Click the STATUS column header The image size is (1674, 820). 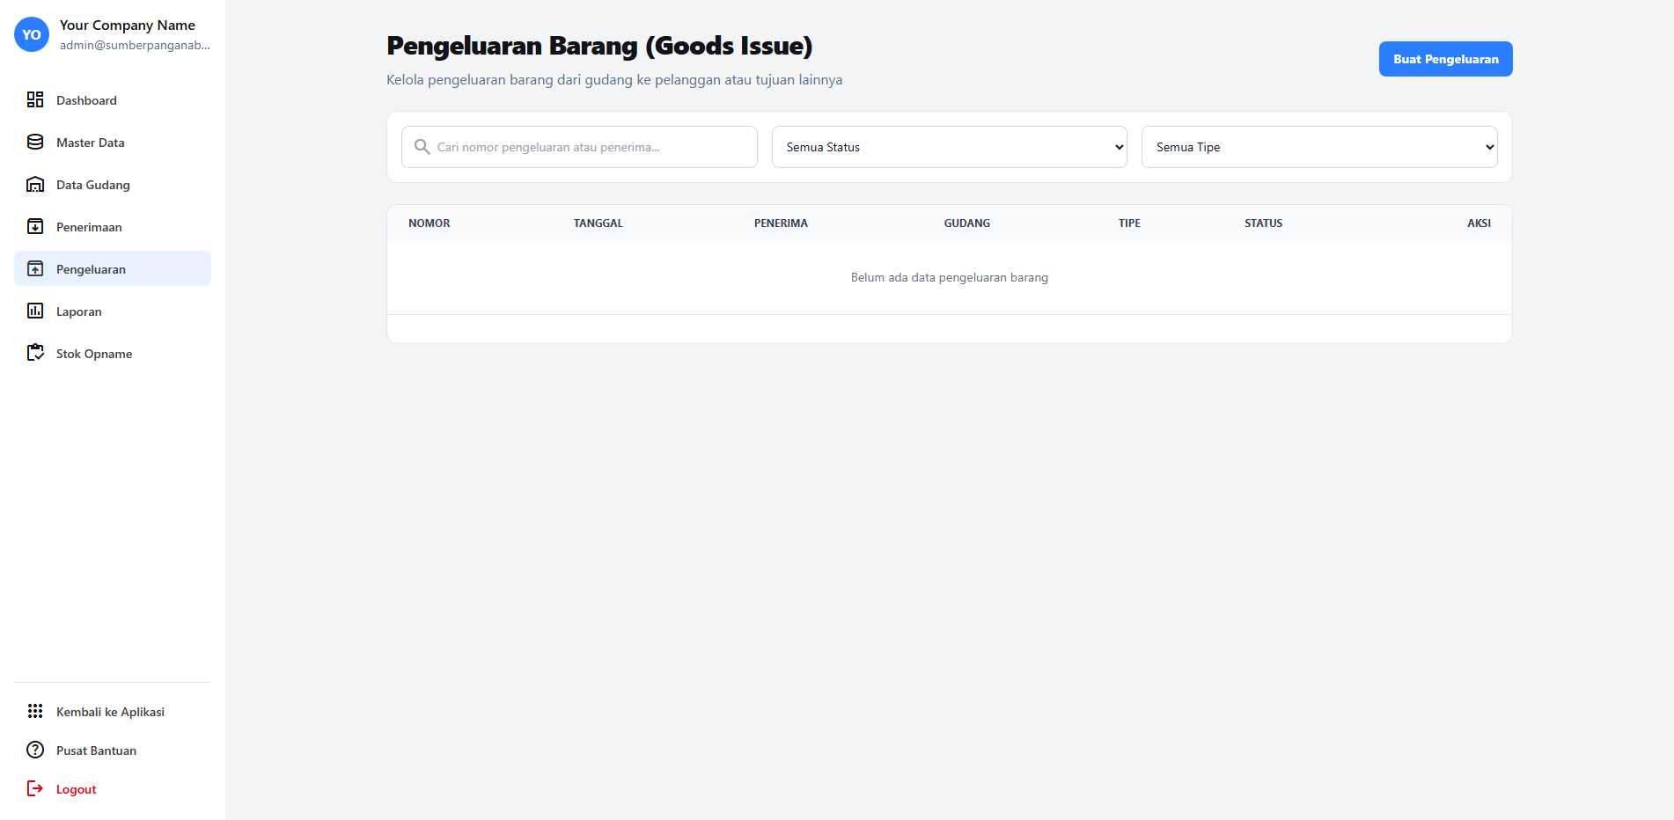tap(1263, 223)
